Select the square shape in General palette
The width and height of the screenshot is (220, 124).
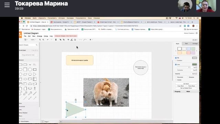click(x=25, y=70)
